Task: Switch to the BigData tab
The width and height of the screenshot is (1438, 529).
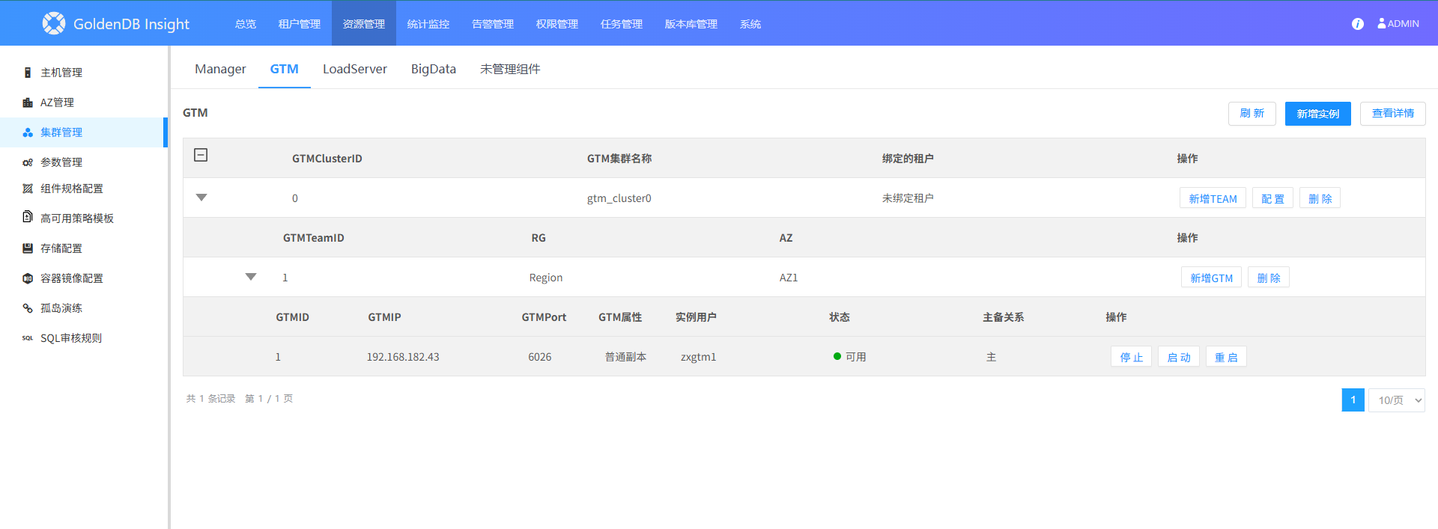Action: click(x=434, y=69)
